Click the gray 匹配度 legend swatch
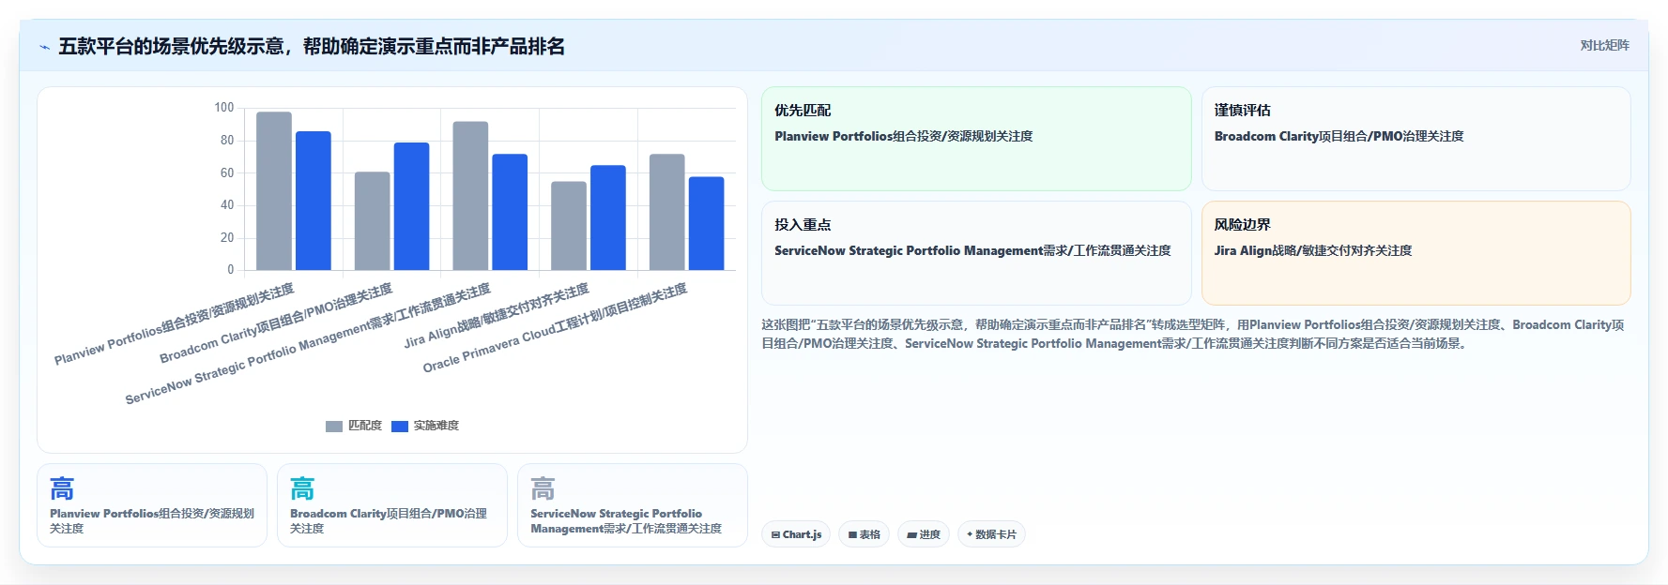This screenshot has width=1668, height=585. 334,426
